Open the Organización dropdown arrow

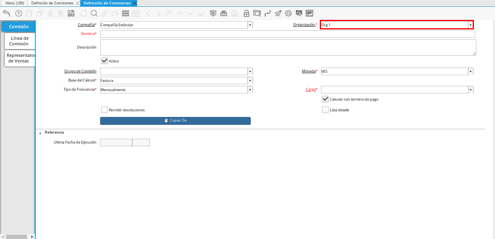pos(471,25)
